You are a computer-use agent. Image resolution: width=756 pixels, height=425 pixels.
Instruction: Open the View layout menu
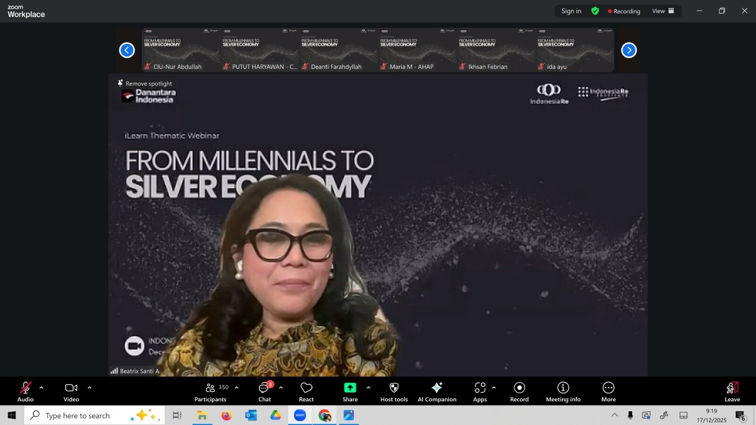663,11
